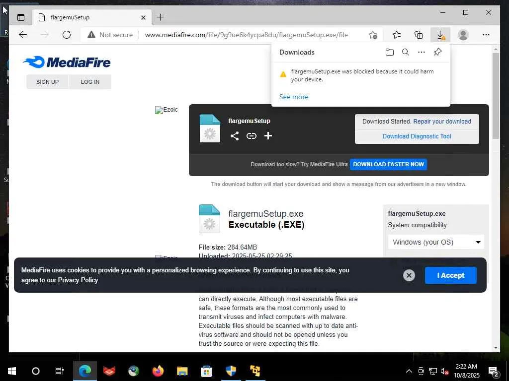This screenshot has height=381, width=509.
Task: Click the Not secure warning icon
Action: (91, 35)
